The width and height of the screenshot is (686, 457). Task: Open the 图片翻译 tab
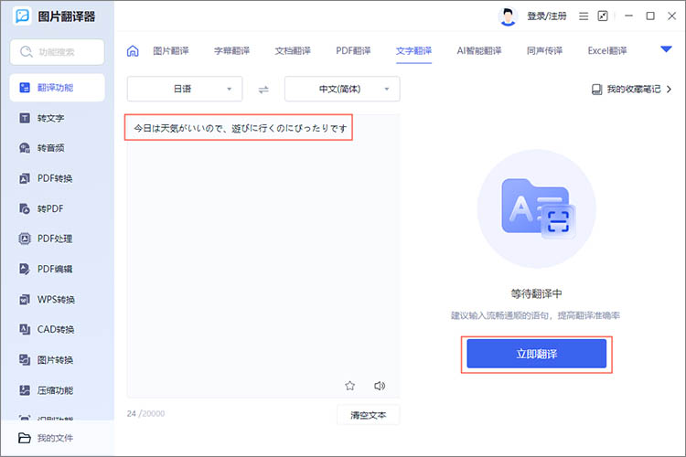click(171, 51)
